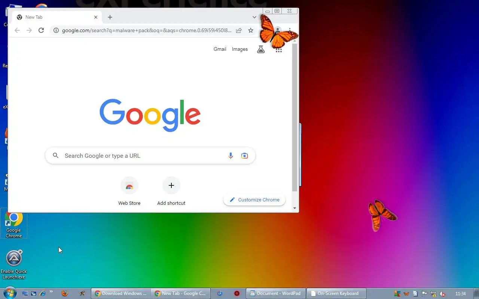Start voice search with microphone icon
Image resolution: width=479 pixels, height=299 pixels.
pyautogui.click(x=231, y=156)
